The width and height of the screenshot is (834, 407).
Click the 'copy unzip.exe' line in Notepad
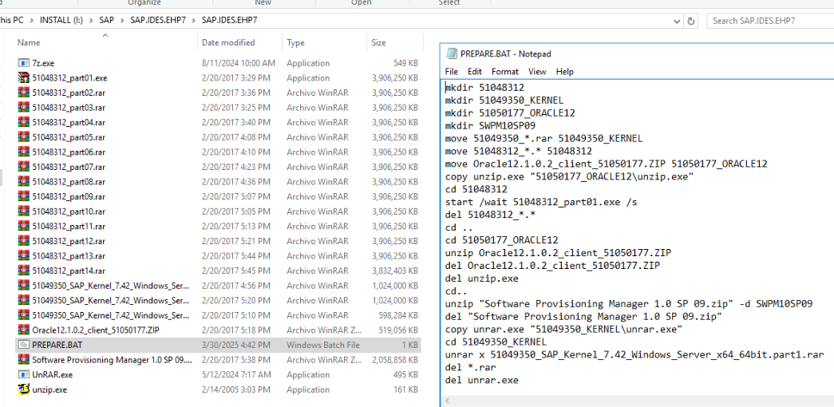(x=569, y=176)
